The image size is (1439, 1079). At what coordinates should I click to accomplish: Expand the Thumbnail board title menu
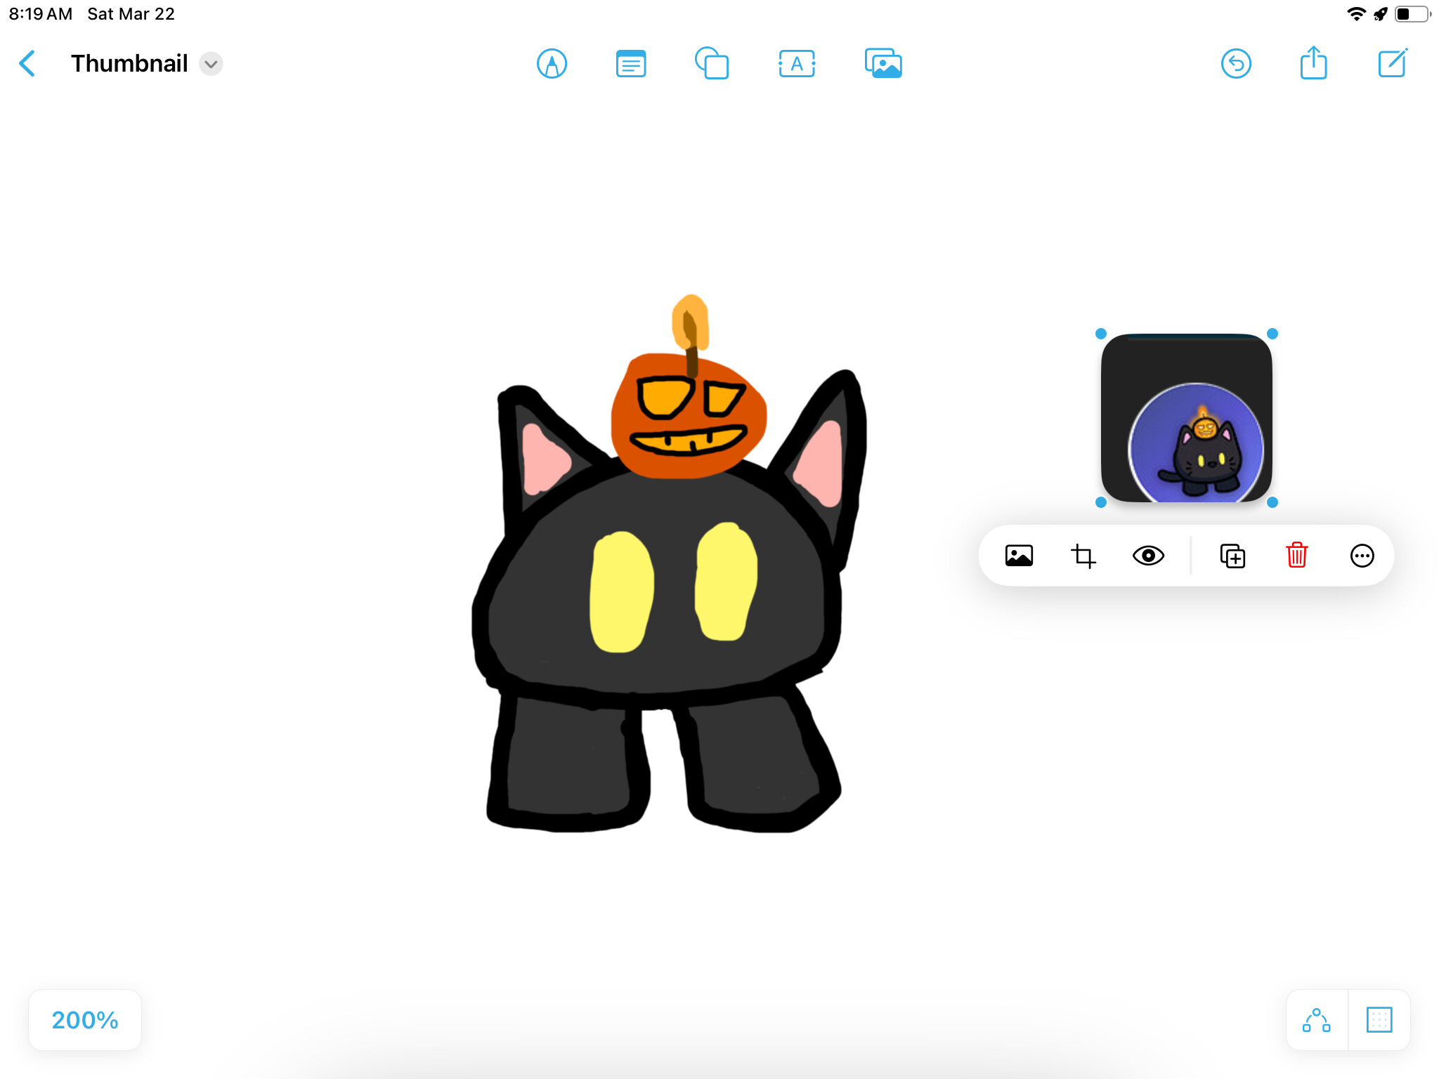pyautogui.click(x=211, y=64)
